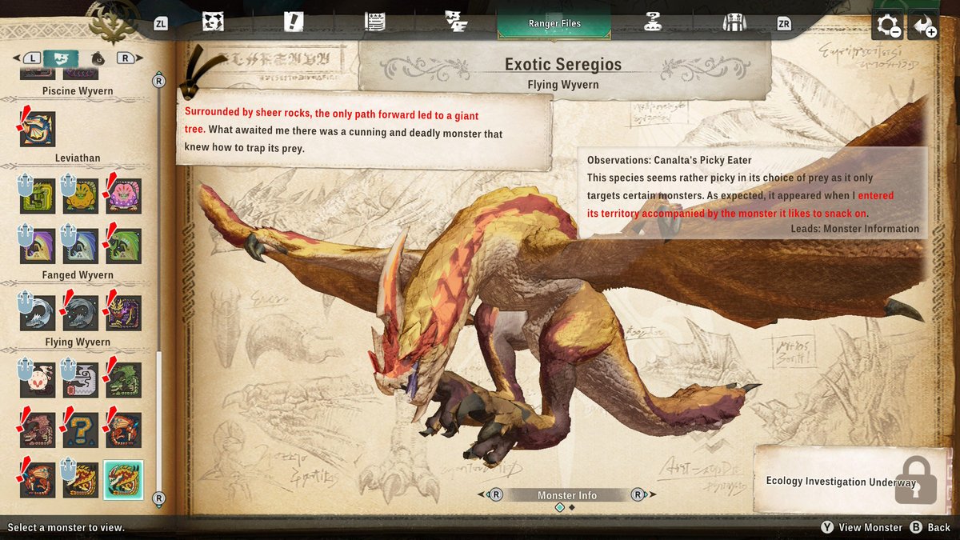Click the active page indicator dot
This screenshot has height=540, width=960.
point(560,507)
